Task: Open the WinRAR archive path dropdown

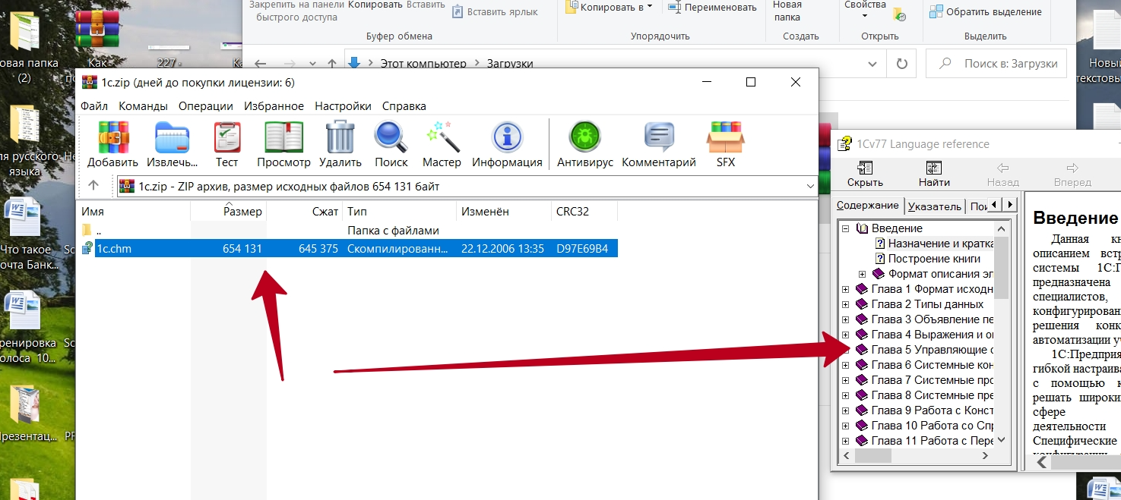Action: pos(810,186)
